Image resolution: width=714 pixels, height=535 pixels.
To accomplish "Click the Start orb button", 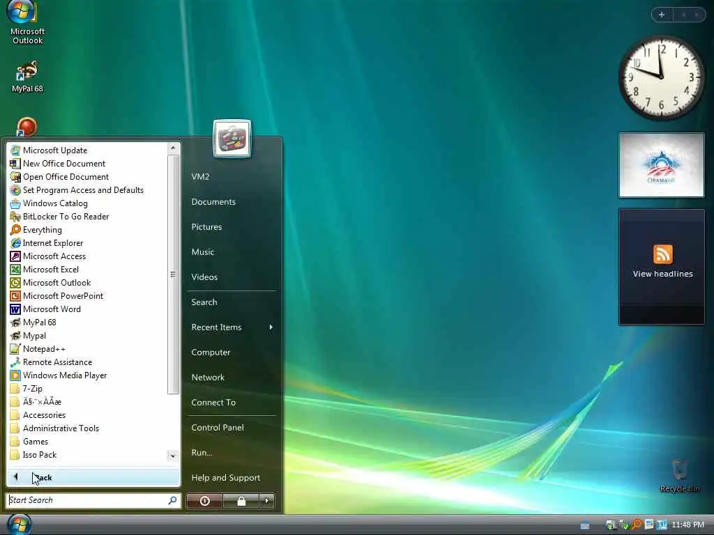I will click(19, 524).
